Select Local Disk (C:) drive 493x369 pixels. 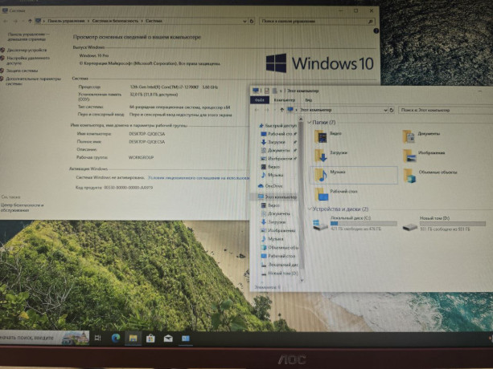355,224
